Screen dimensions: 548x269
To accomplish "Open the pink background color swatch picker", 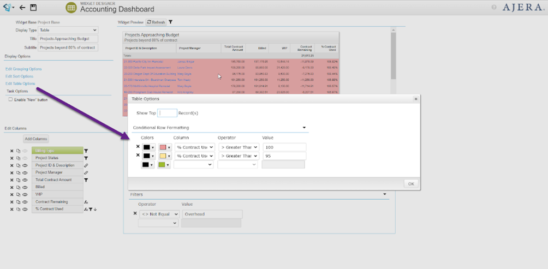I will tap(165, 147).
